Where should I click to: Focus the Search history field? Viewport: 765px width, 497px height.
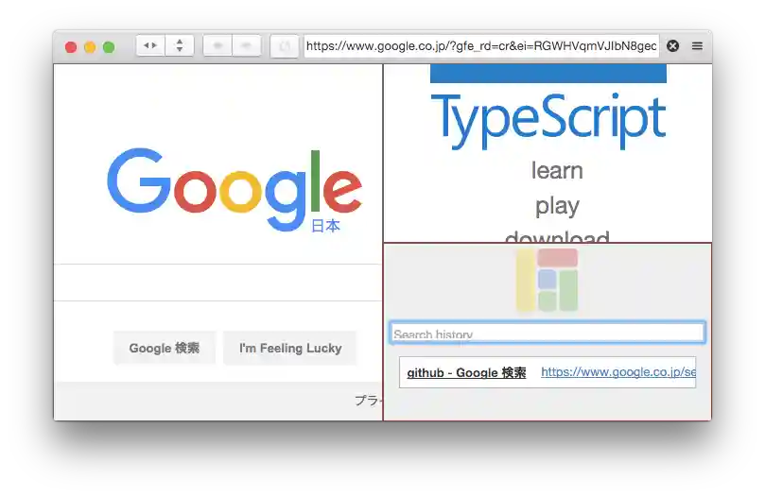(548, 333)
